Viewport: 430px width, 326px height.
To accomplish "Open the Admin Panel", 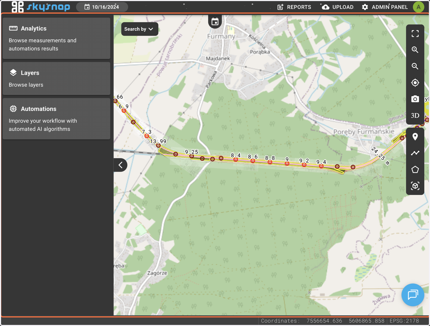I will [x=384, y=7].
